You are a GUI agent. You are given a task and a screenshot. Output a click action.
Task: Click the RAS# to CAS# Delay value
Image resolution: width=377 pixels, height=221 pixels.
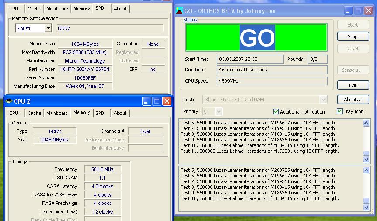[x=103, y=195]
